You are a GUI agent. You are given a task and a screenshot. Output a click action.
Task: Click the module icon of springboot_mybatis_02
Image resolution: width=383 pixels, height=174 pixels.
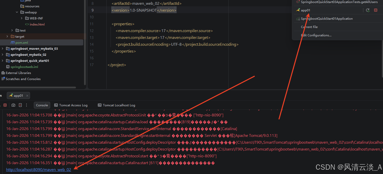click(8, 55)
